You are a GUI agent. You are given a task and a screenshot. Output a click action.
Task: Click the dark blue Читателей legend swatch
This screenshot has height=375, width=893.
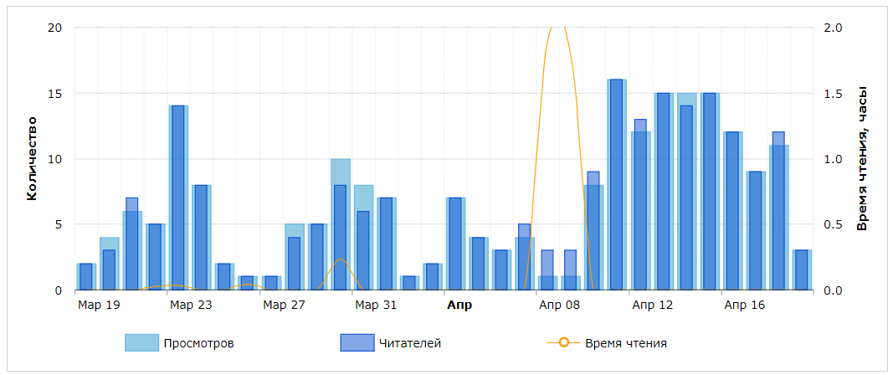357,342
